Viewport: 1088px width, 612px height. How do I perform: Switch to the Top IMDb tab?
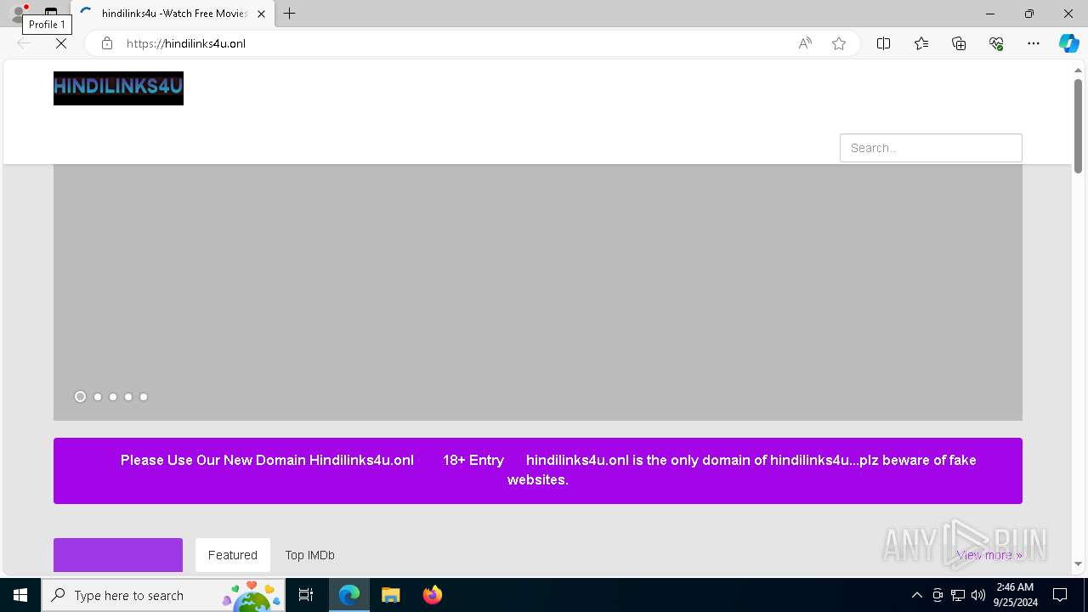309,555
